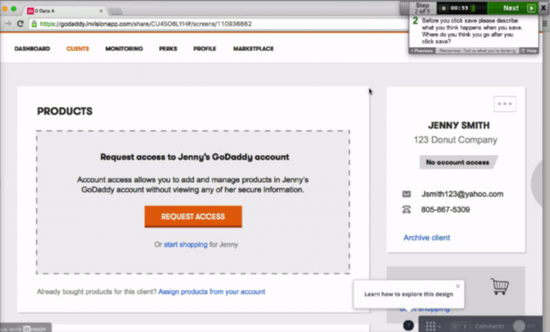This screenshot has width=550, height=332.
Task: Click the '123 Donut Company' text
Action: [x=456, y=140]
